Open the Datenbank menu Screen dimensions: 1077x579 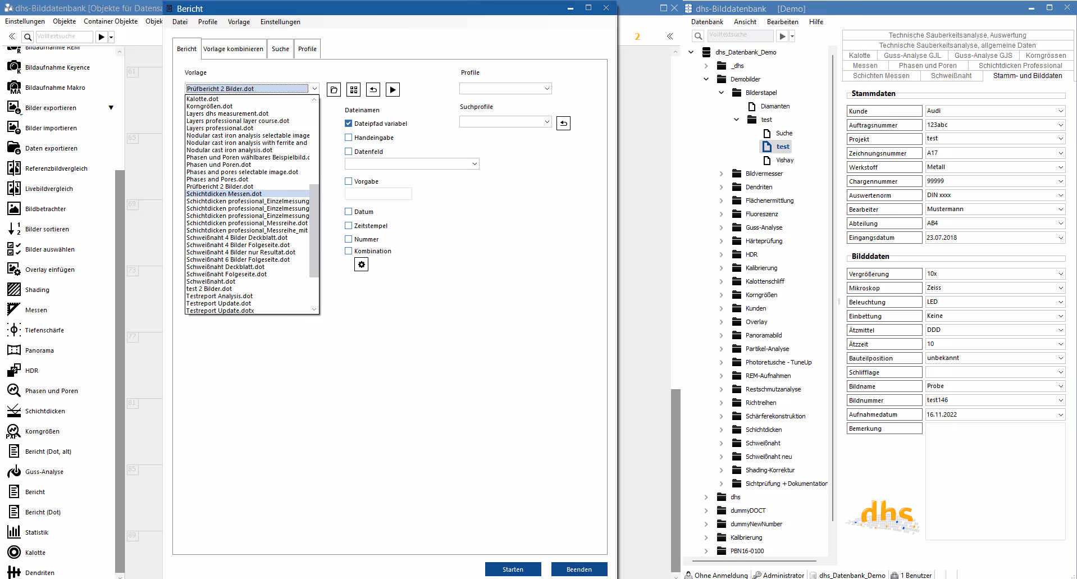coord(707,22)
